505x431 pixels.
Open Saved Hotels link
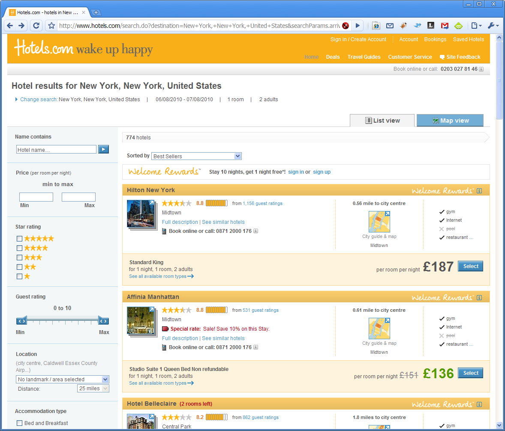pyautogui.click(x=468, y=39)
